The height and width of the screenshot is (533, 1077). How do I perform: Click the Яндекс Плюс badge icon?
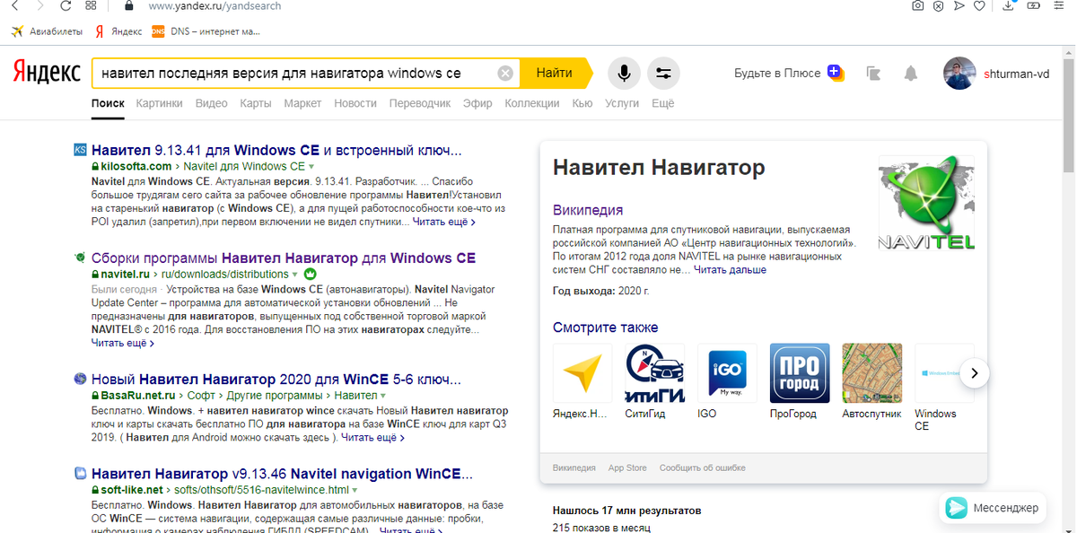(836, 73)
